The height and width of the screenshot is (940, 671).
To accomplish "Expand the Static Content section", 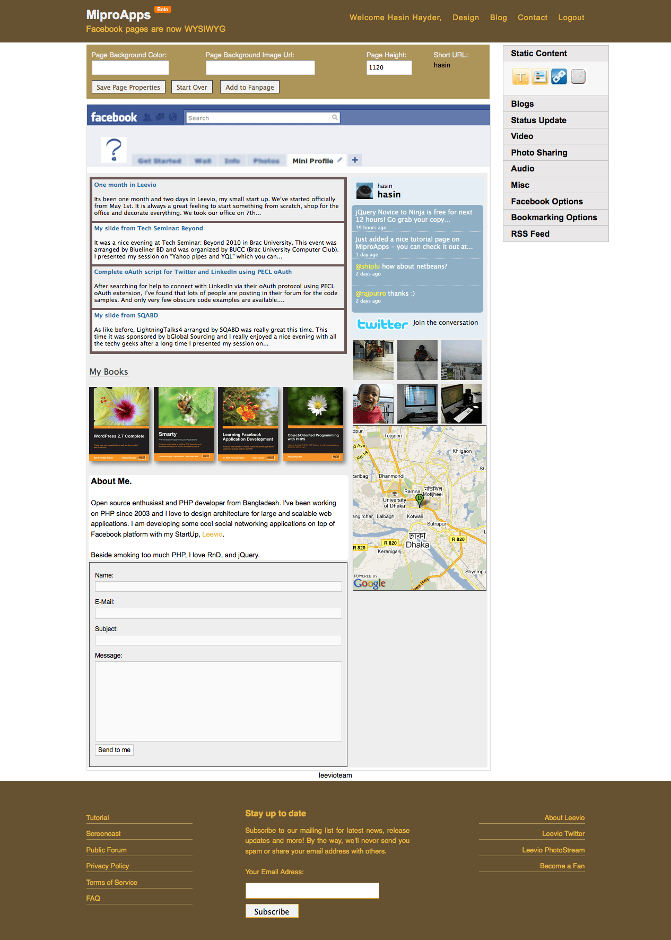I will [555, 54].
